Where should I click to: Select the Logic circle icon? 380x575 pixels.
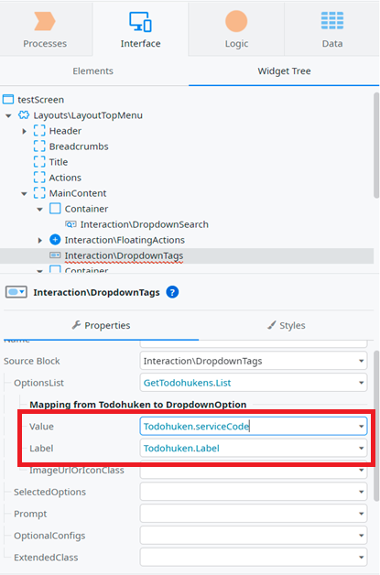click(236, 21)
